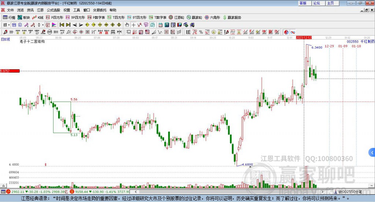This screenshot has height=202, width=375.
Task: Click the 主页 homepage button
Action: [333, 3]
